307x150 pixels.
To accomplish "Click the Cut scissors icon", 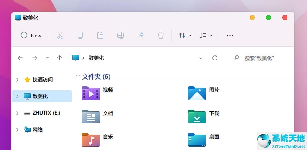I will click(60, 35).
